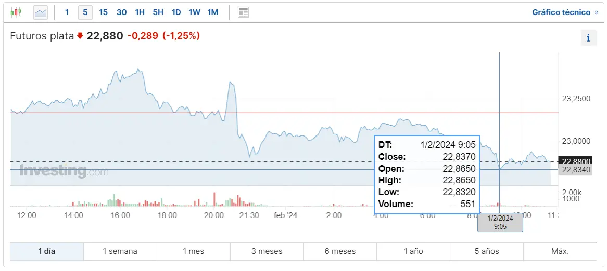Open the news table icon
The image size is (607, 271).
(x=243, y=12)
